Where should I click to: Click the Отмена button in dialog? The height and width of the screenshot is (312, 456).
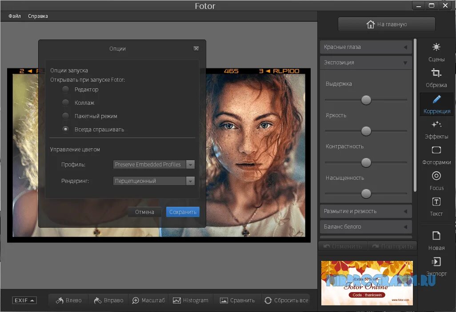pos(144,212)
